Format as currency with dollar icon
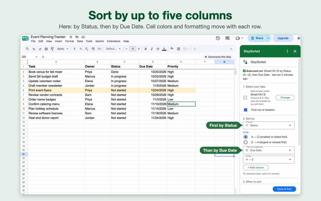The height and width of the screenshot is (201, 321). 74,49
